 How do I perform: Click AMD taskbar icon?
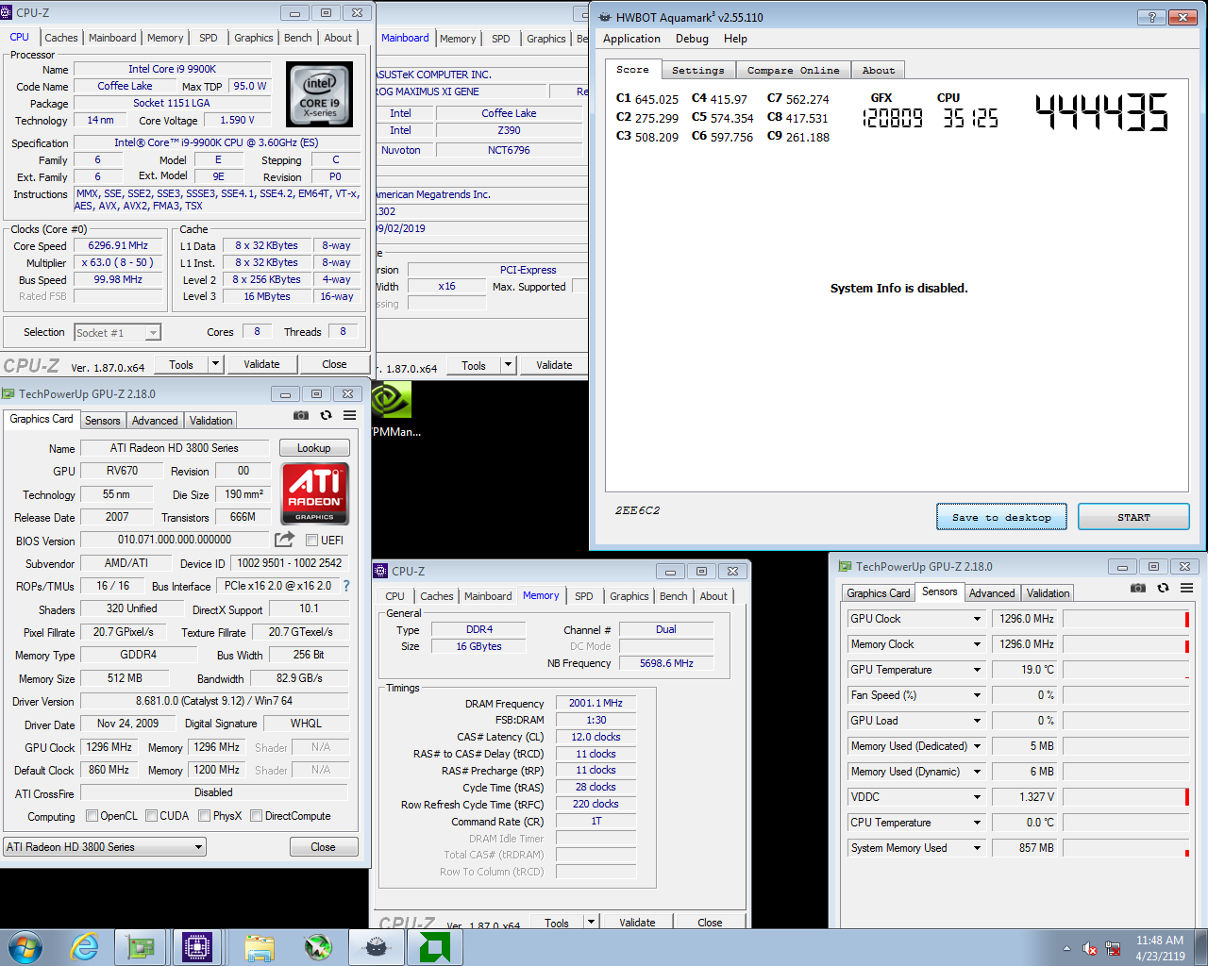pyautogui.click(x=433, y=947)
